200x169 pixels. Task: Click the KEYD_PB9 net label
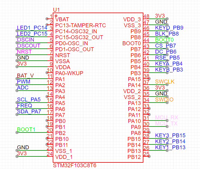click(x=169, y=28)
